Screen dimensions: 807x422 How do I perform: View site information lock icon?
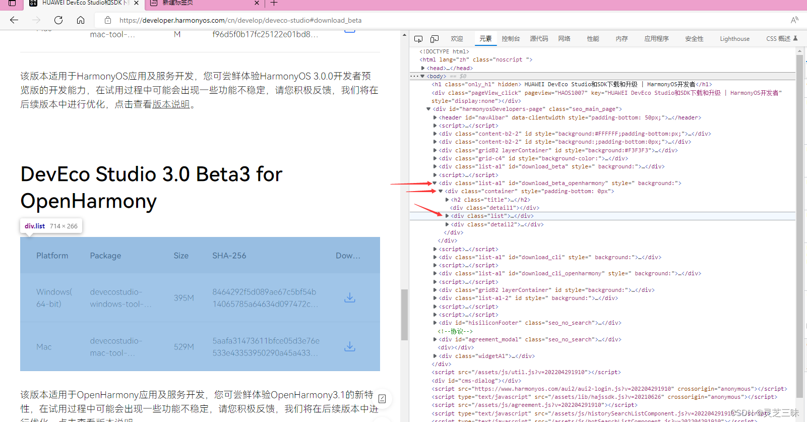(x=108, y=20)
